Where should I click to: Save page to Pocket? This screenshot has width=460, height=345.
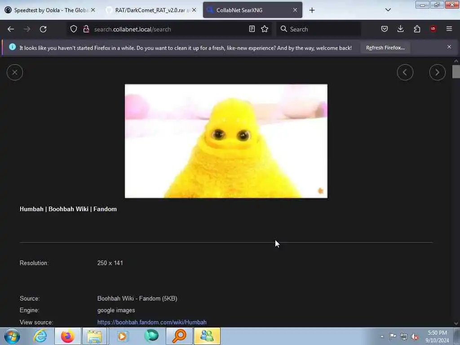click(385, 29)
